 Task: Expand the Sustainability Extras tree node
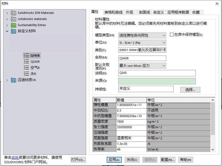coord(7,25)
